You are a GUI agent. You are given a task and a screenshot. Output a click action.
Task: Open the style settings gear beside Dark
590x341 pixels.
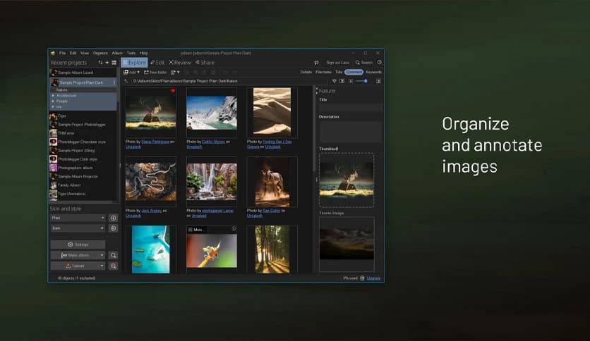point(113,229)
